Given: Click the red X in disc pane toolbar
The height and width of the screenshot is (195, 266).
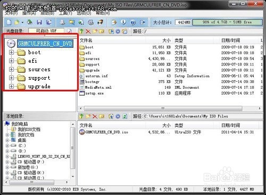Looking at the screenshot, I should pyautogui.click(x=88, y=31).
